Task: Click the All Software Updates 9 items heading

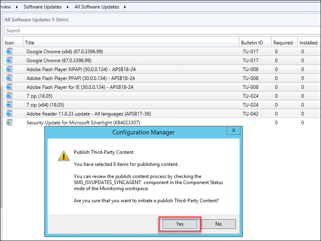Action: [36, 20]
